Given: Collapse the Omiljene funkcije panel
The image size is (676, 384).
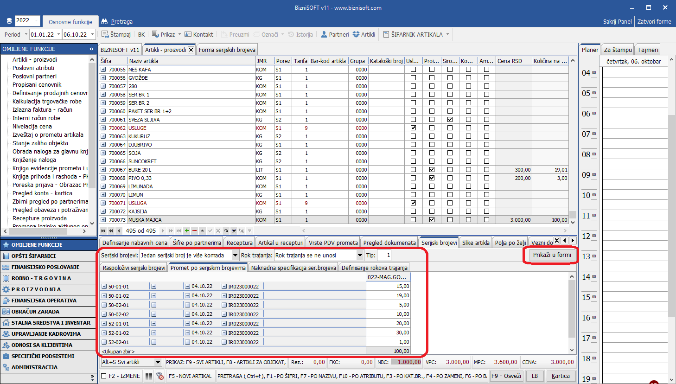Looking at the screenshot, I should (x=91, y=49).
